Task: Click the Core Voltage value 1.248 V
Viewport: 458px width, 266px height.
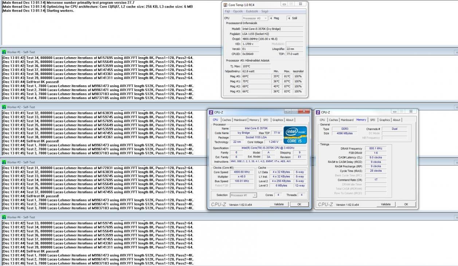Action: coord(273,142)
